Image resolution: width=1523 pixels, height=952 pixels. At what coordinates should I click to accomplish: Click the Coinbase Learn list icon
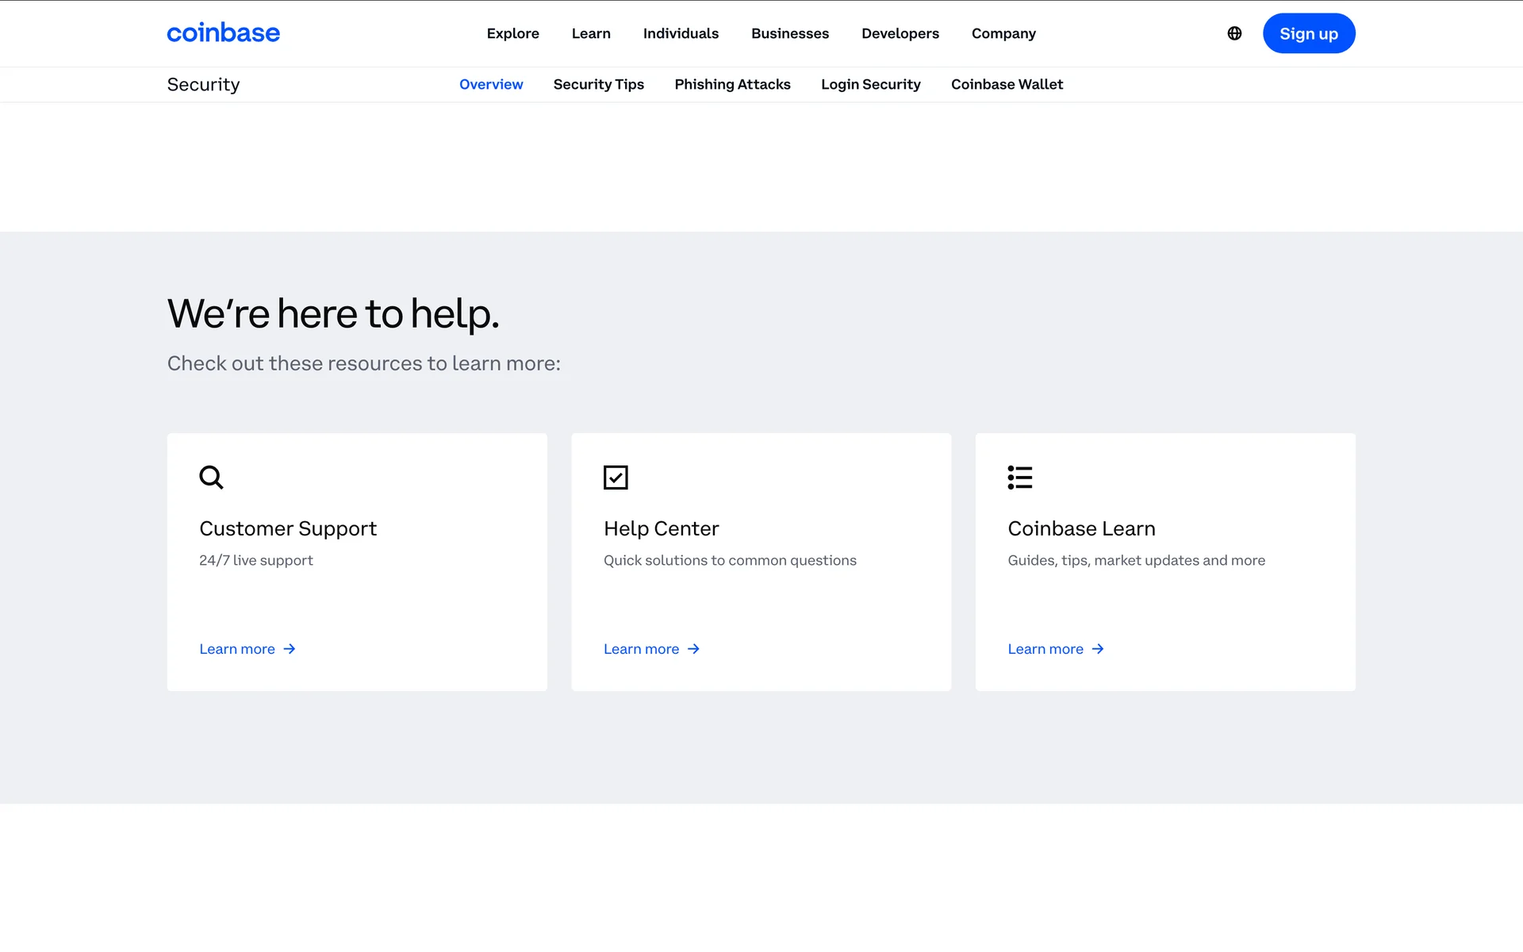pos(1019,477)
